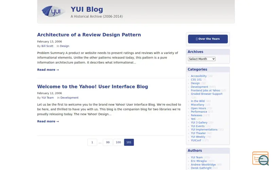Open the YUI Implementations category
The image size is (272, 170).
[204, 130]
